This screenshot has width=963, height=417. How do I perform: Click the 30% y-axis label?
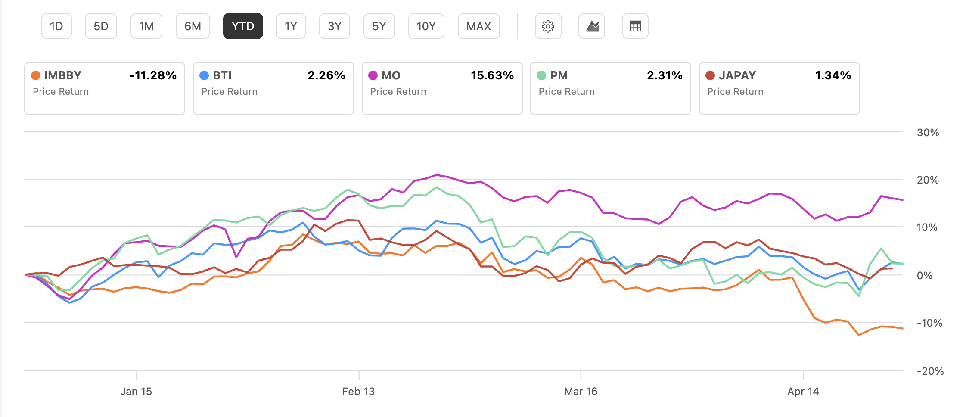[x=928, y=133]
